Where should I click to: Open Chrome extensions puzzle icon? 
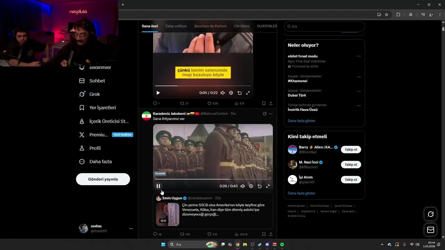[398, 15]
